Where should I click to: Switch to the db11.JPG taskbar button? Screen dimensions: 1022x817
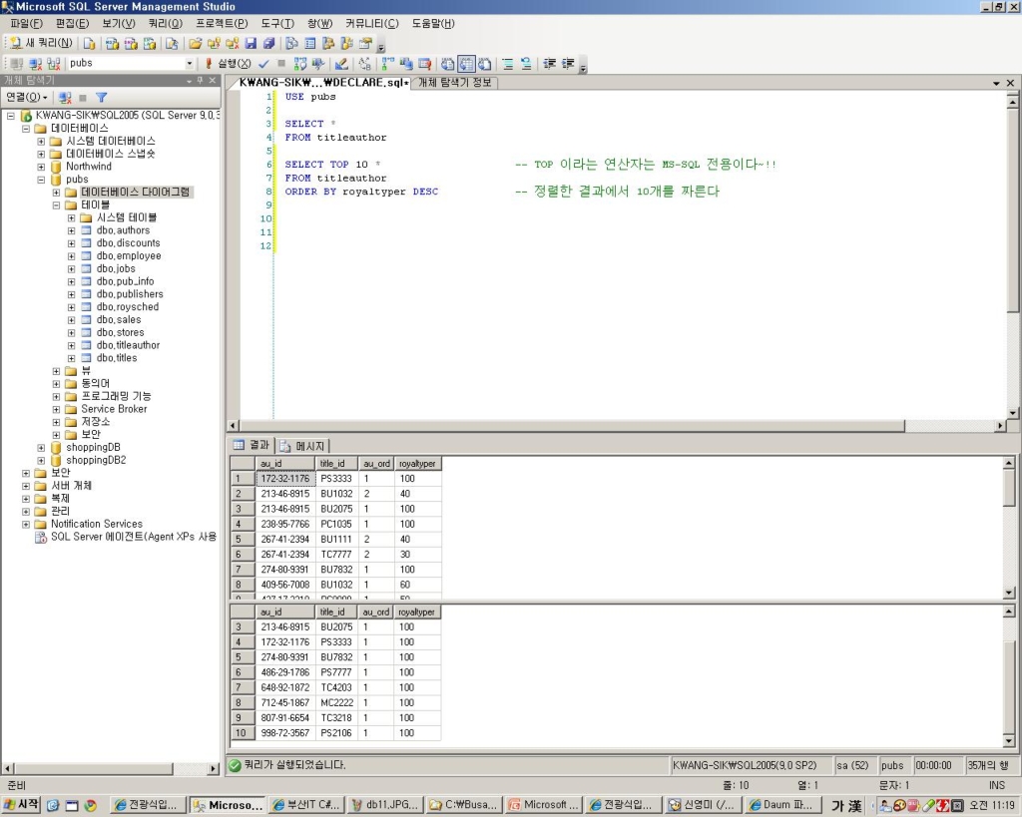(386, 805)
